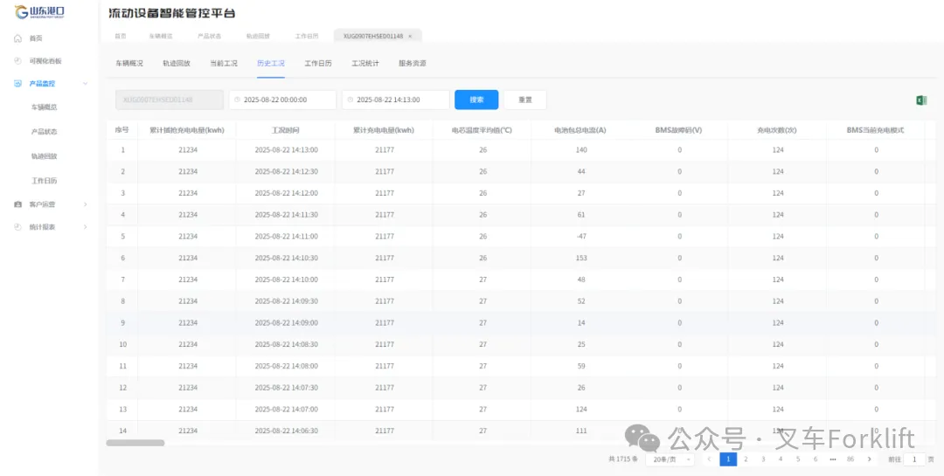Screen dimensions: 944x476
Task: Click the 山东港口 logo
Action: (x=40, y=11)
